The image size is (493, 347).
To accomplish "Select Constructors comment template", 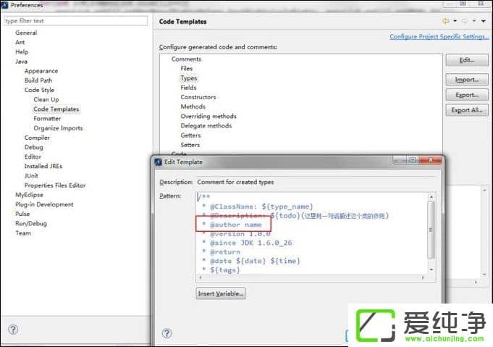I will pyautogui.click(x=198, y=97).
